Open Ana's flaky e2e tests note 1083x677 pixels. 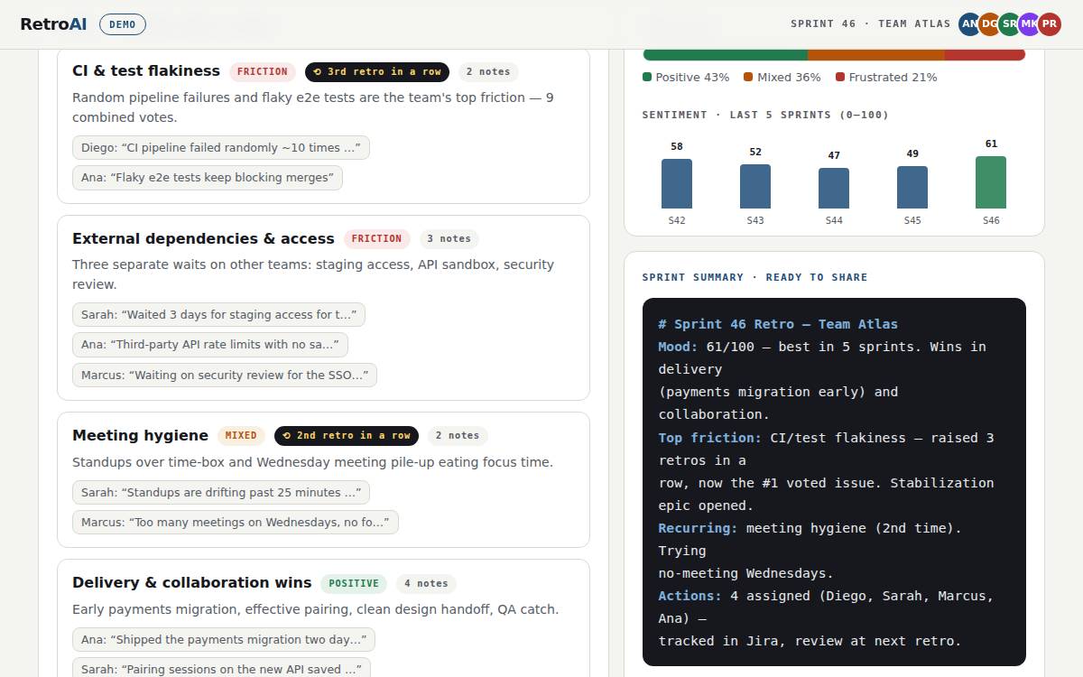pyautogui.click(x=208, y=178)
